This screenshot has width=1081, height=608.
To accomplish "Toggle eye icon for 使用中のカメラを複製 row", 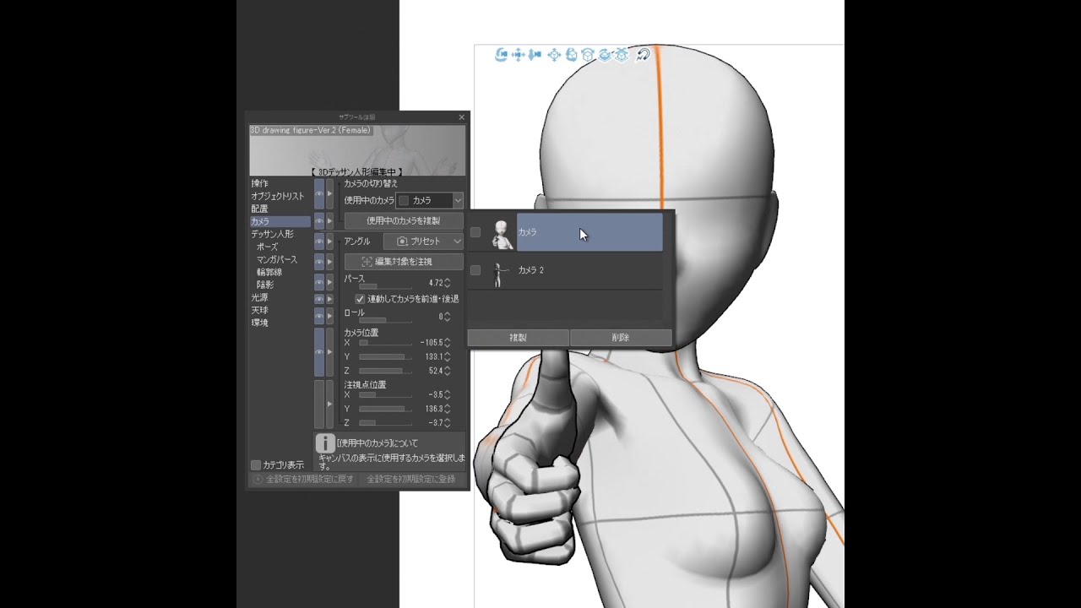I will pyautogui.click(x=319, y=221).
